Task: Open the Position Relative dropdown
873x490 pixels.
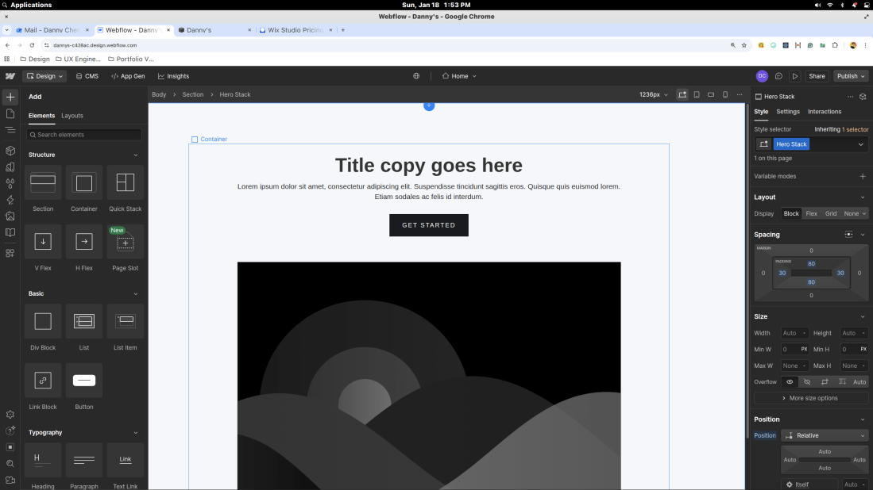Action: 825,435
